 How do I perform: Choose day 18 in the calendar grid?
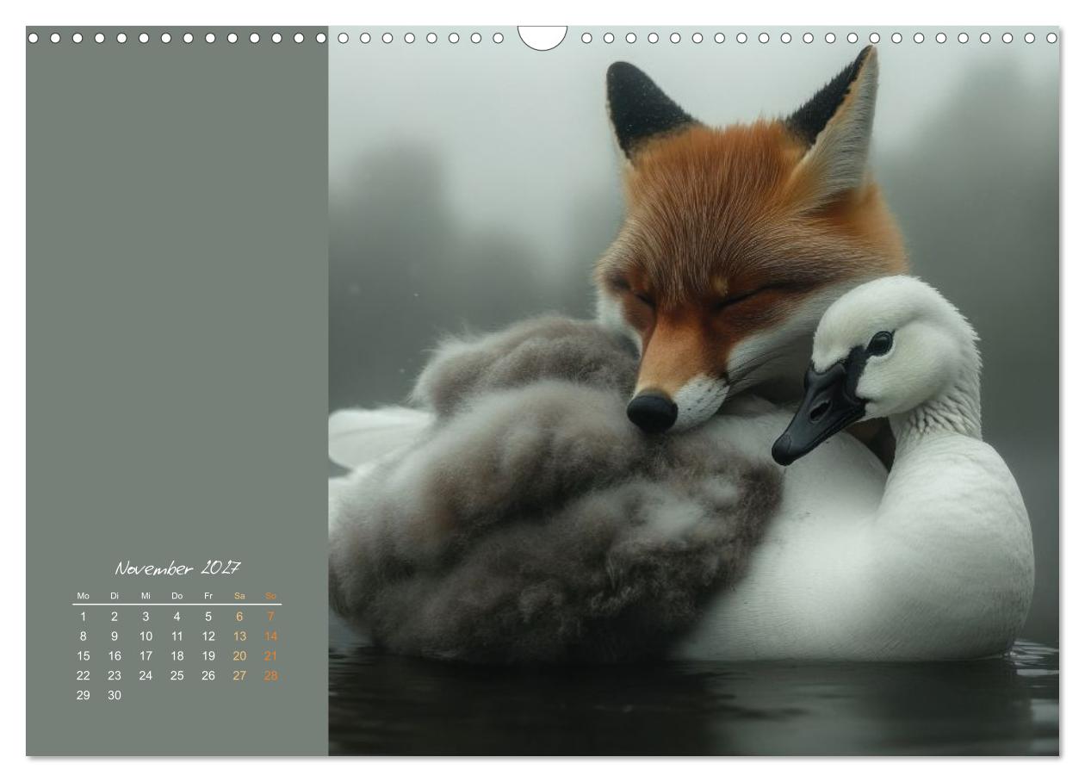[x=177, y=656]
